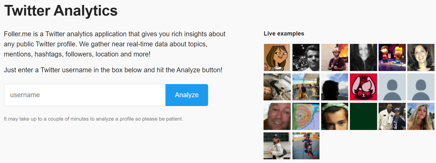The width and height of the screenshot is (436, 163).
Task: Click the long-haired blonde woman outdoors avatar
Action: (421, 116)
